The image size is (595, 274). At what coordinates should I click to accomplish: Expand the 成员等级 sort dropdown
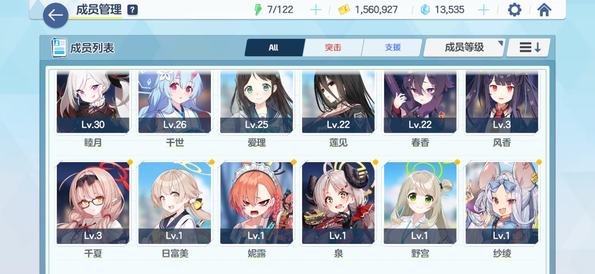pos(464,47)
